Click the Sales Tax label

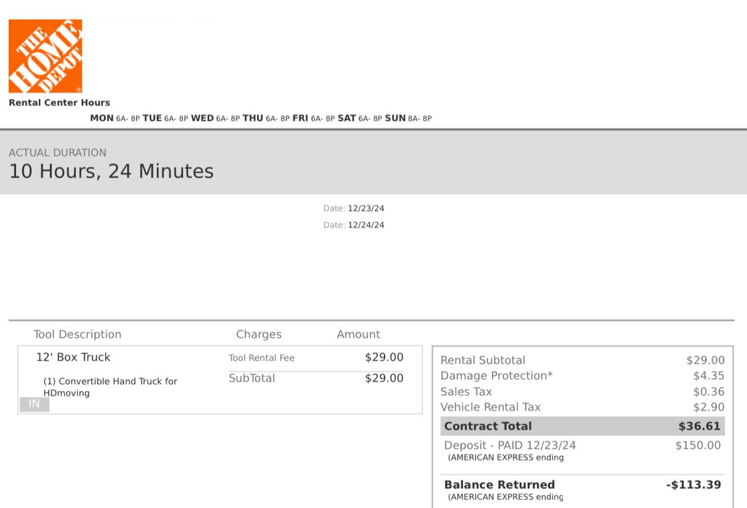(x=466, y=392)
